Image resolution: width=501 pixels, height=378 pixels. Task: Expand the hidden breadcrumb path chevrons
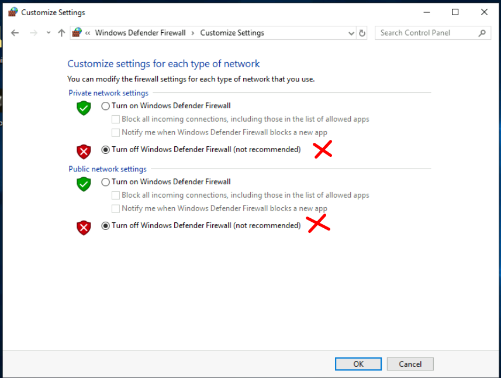(88, 33)
